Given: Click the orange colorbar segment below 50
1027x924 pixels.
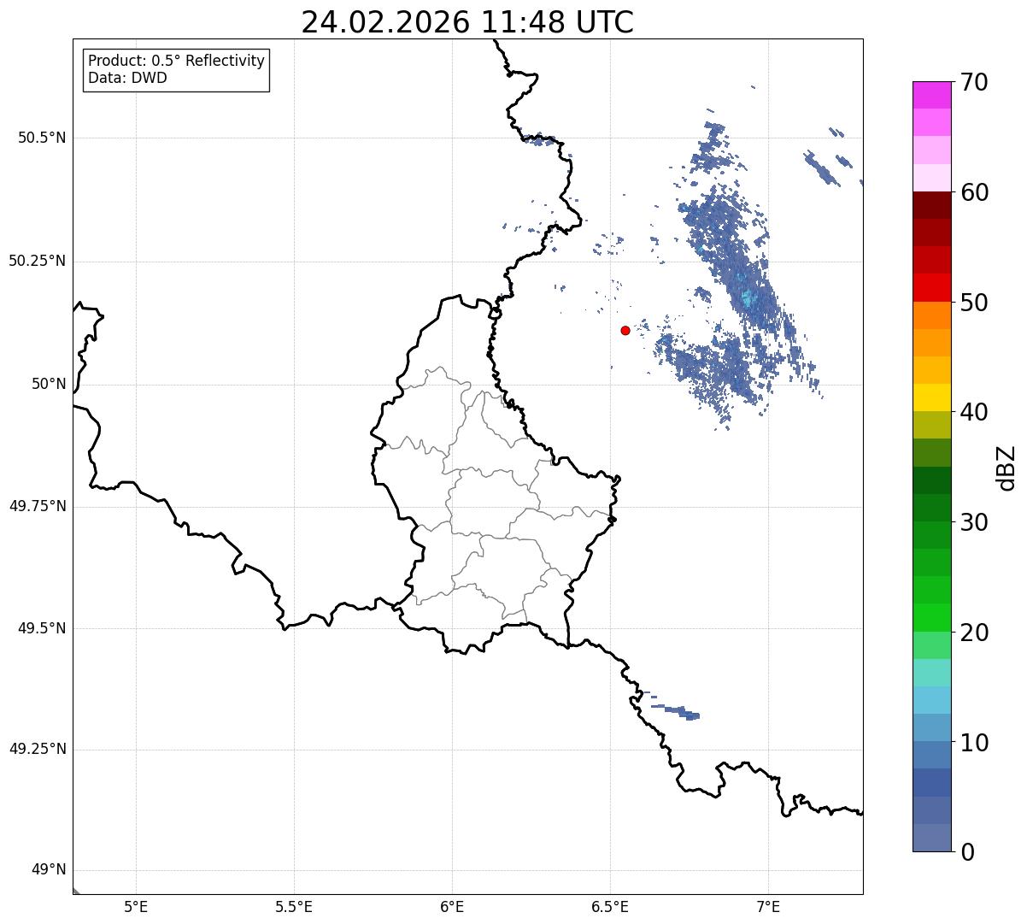Looking at the screenshot, I should coord(931,315).
